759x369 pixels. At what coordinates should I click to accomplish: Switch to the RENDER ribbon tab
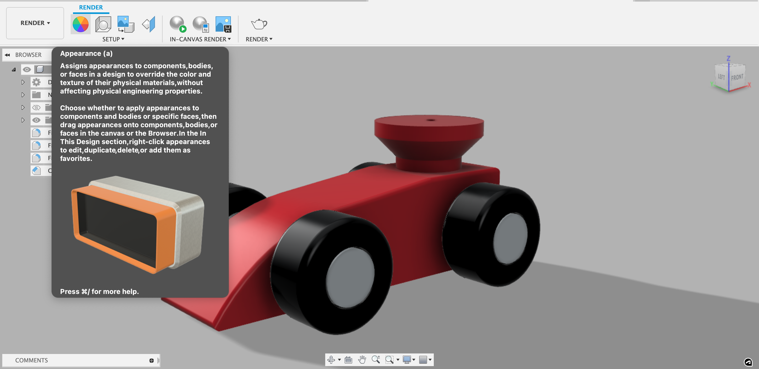[90, 7]
